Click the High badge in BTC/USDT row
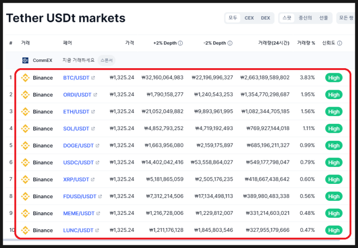The height and width of the screenshot is (248, 358). [x=334, y=78]
